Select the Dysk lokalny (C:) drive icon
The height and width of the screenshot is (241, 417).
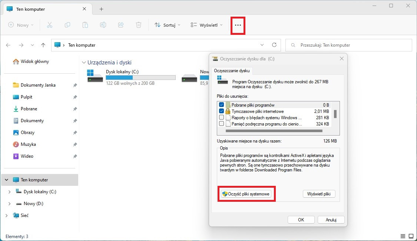(95, 76)
